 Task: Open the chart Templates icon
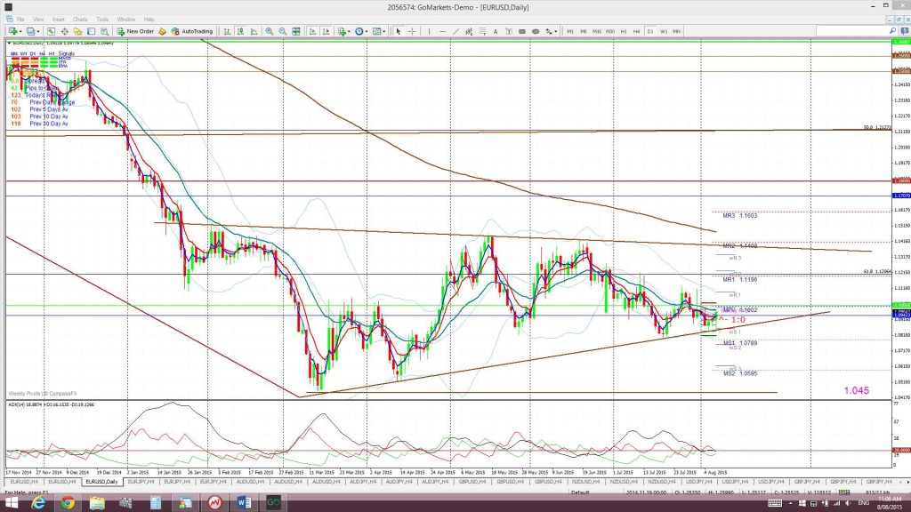(x=376, y=31)
